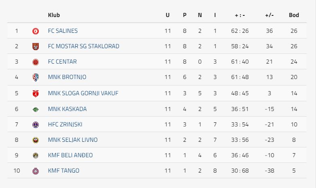Open the MNK SLOGA GORNJI VAKUF link
This screenshot has height=188, width=316.
click(83, 93)
